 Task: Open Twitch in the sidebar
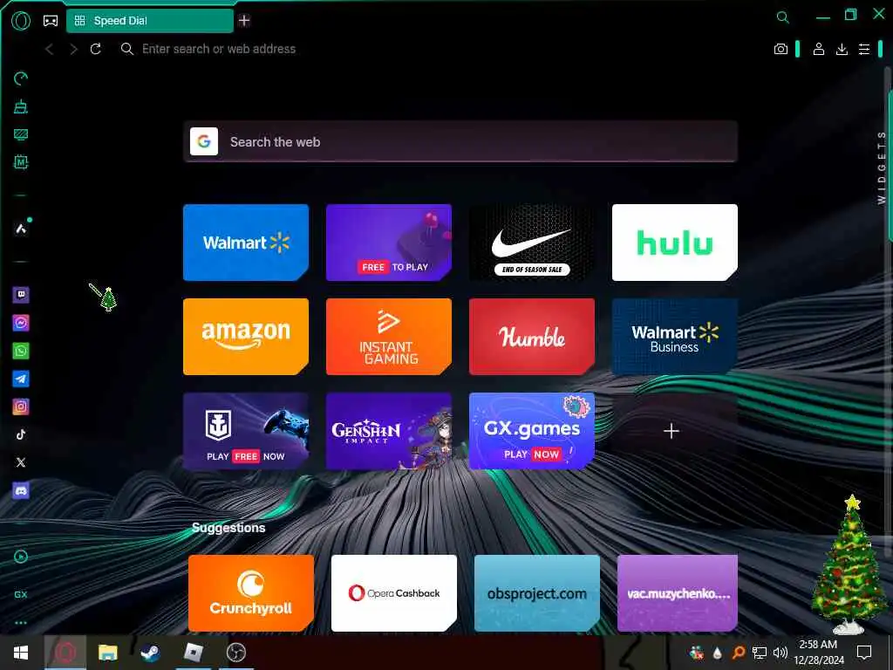point(21,295)
